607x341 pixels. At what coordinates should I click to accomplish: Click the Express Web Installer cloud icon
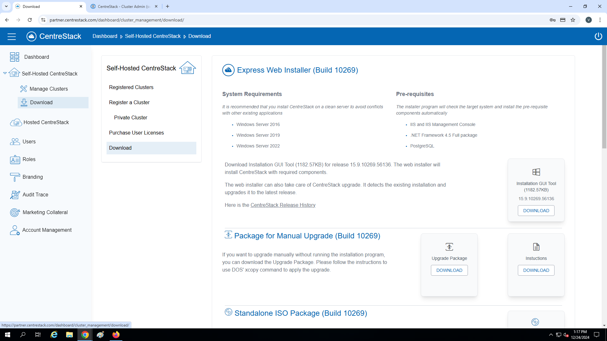click(228, 70)
